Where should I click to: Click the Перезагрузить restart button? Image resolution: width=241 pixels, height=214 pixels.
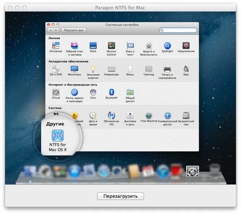click(x=120, y=196)
